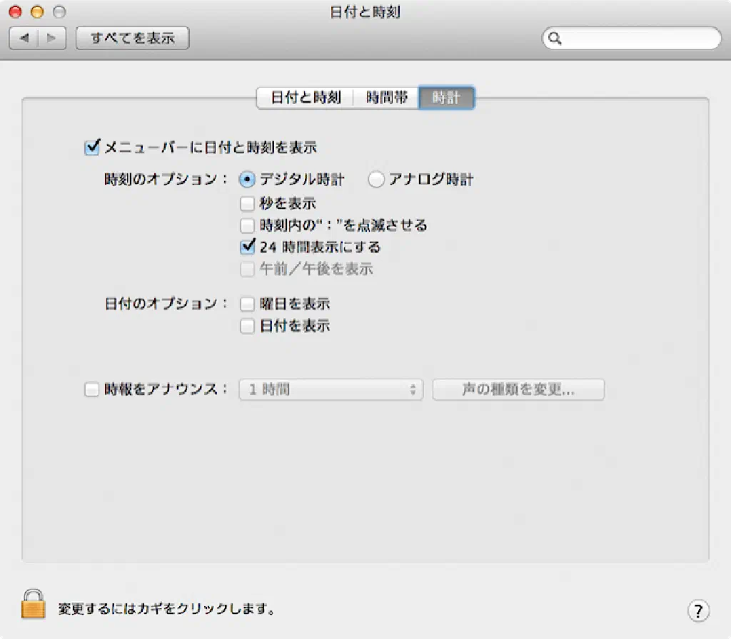Select the 時計 tab
The width and height of the screenshot is (731, 639).
[x=446, y=98]
